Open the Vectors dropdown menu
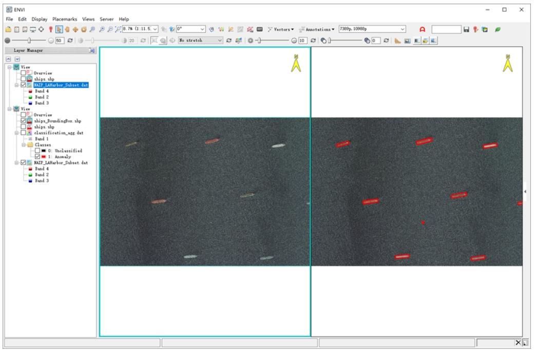The height and width of the screenshot is (353, 535). click(281, 29)
